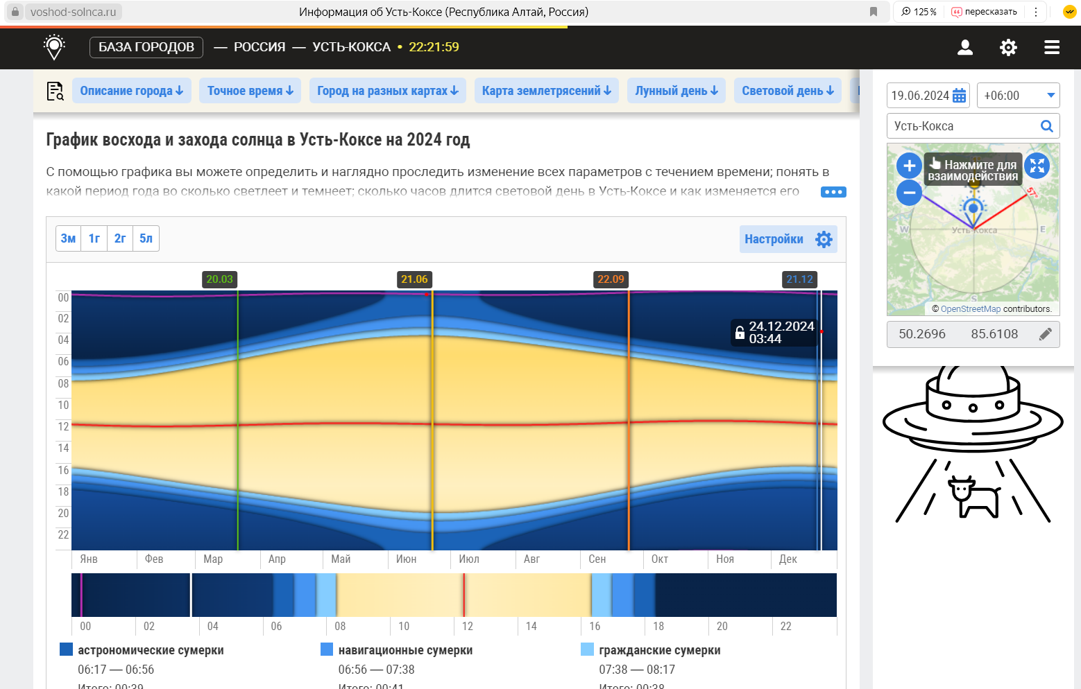Zoom out on the map
The height and width of the screenshot is (689, 1081).
coord(909,193)
